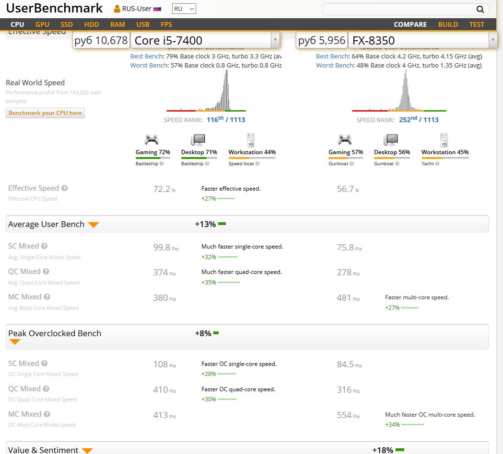Collapse the Average User Bench section
This screenshot has height=454, width=503.
click(94, 225)
